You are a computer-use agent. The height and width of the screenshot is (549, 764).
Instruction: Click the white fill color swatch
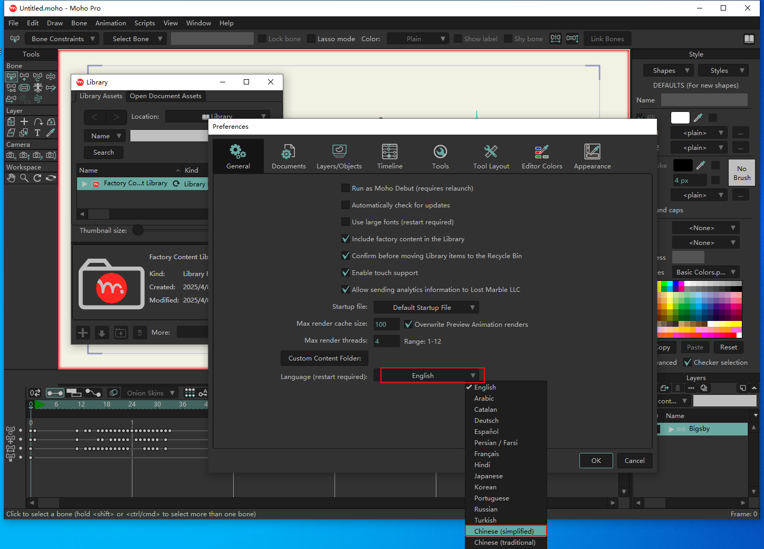point(680,118)
